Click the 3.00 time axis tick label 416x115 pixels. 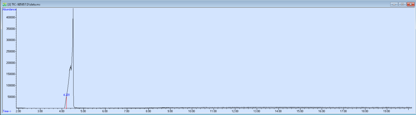point(40,111)
